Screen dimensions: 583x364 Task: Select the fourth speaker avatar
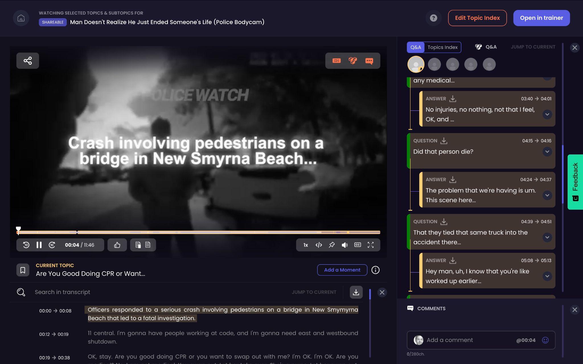471,65
